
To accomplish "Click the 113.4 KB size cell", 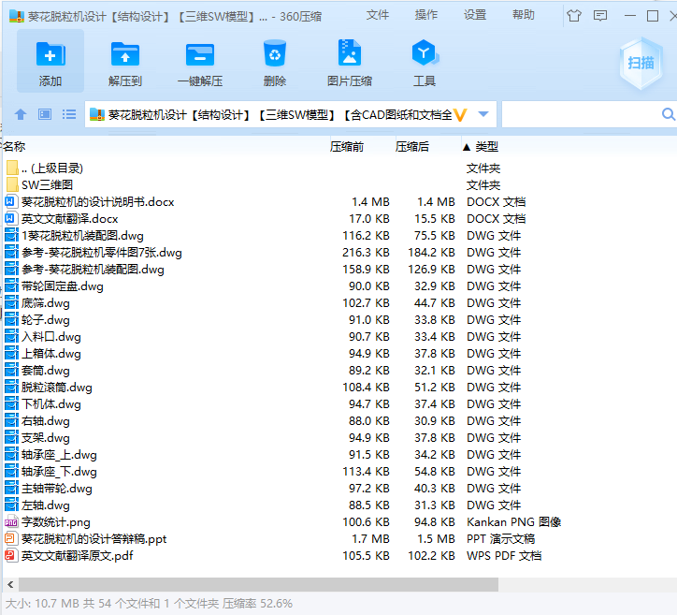I will click(x=366, y=472).
